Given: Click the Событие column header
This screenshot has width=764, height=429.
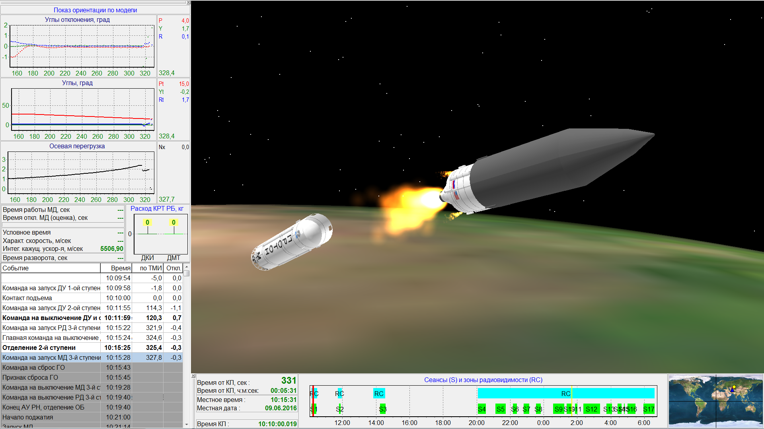Looking at the screenshot, I should 50,268.
